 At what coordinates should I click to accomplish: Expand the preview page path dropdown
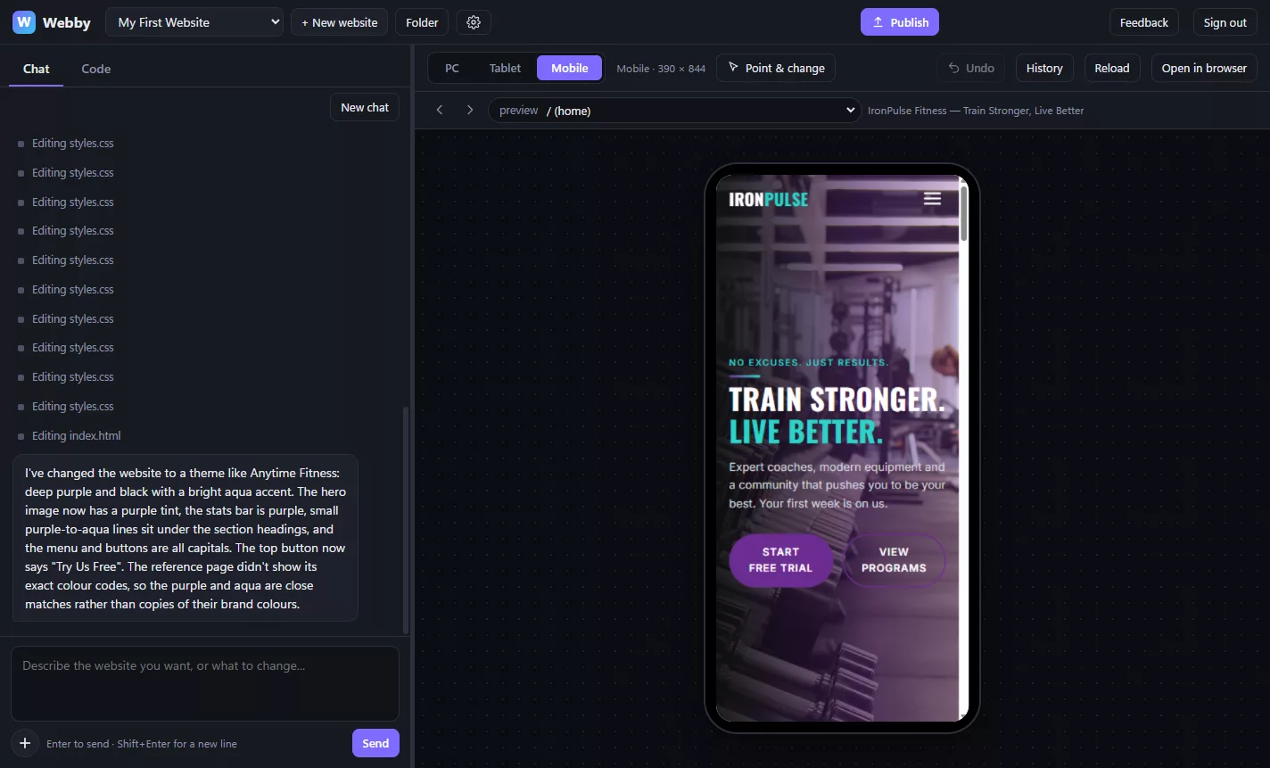click(x=675, y=111)
